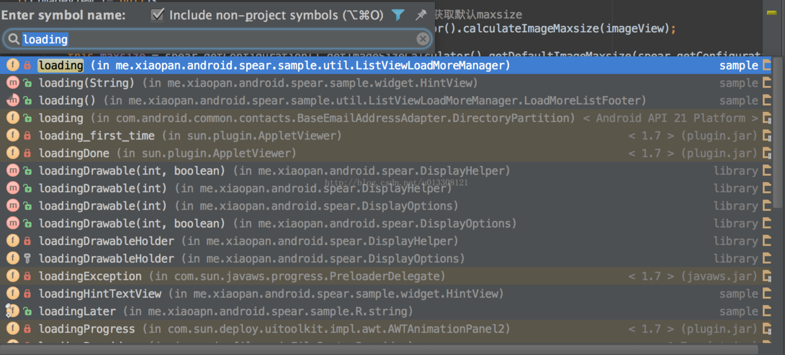Select loadingLater in R.string
Image resolution: width=785 pixels, height=355 pixels.
click(x=386, y=311)
